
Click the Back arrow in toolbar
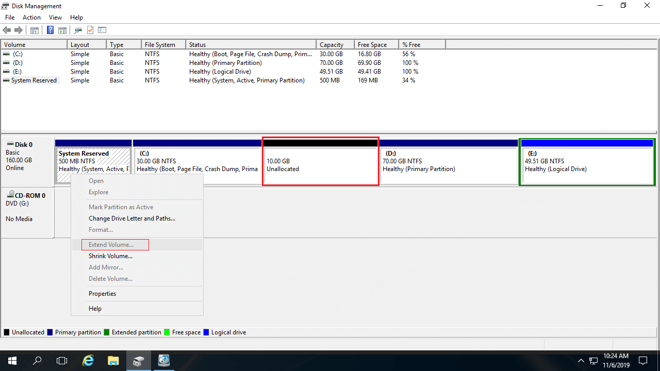[x=7, y=30]
